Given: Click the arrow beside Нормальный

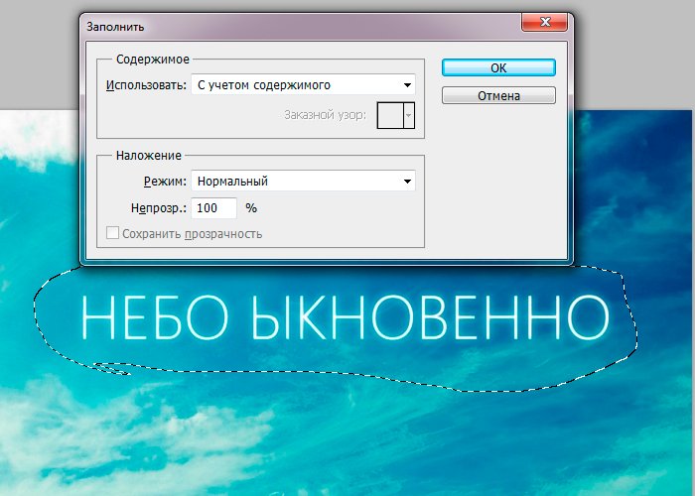Looking at the screenshot, I should (x=406, y=182).
